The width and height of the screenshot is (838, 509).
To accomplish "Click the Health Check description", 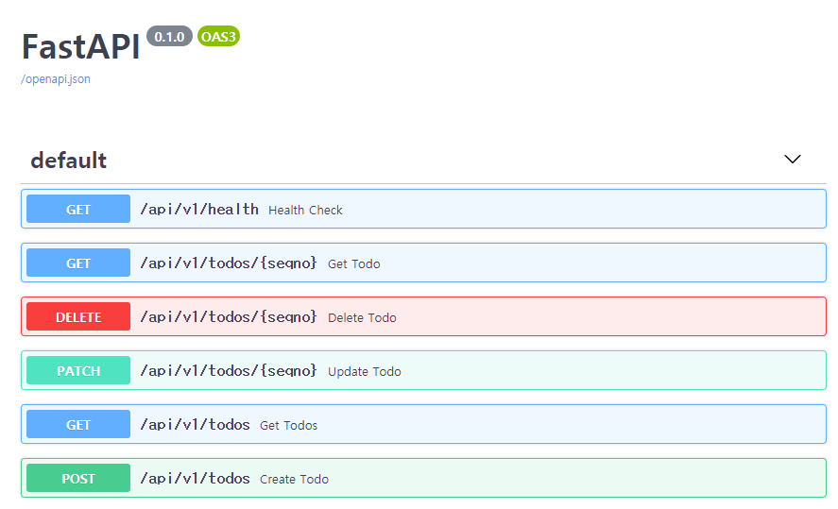I will coord(305,211).
